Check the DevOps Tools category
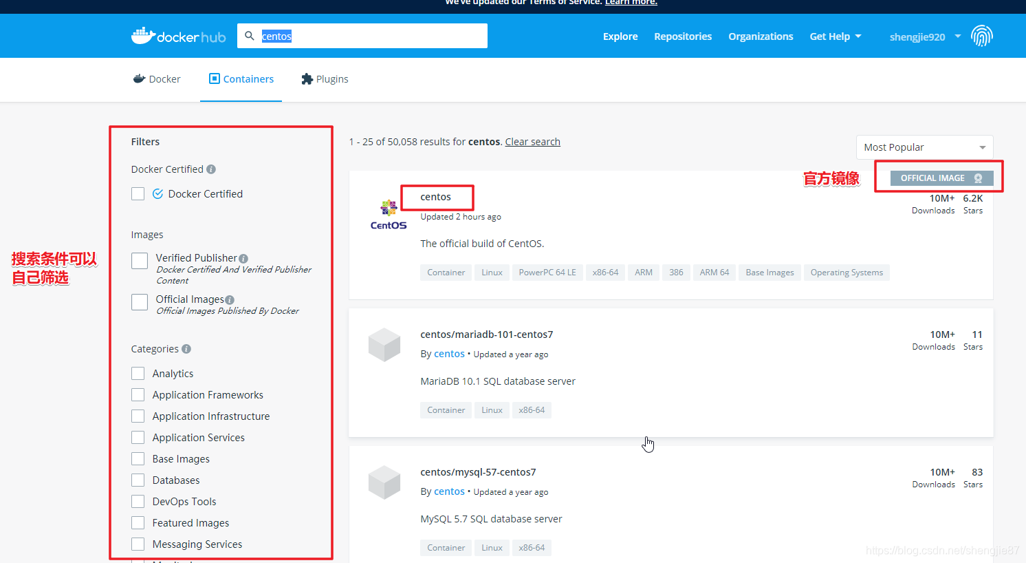Screen dimensions: 1026x563 pos(138,502)
